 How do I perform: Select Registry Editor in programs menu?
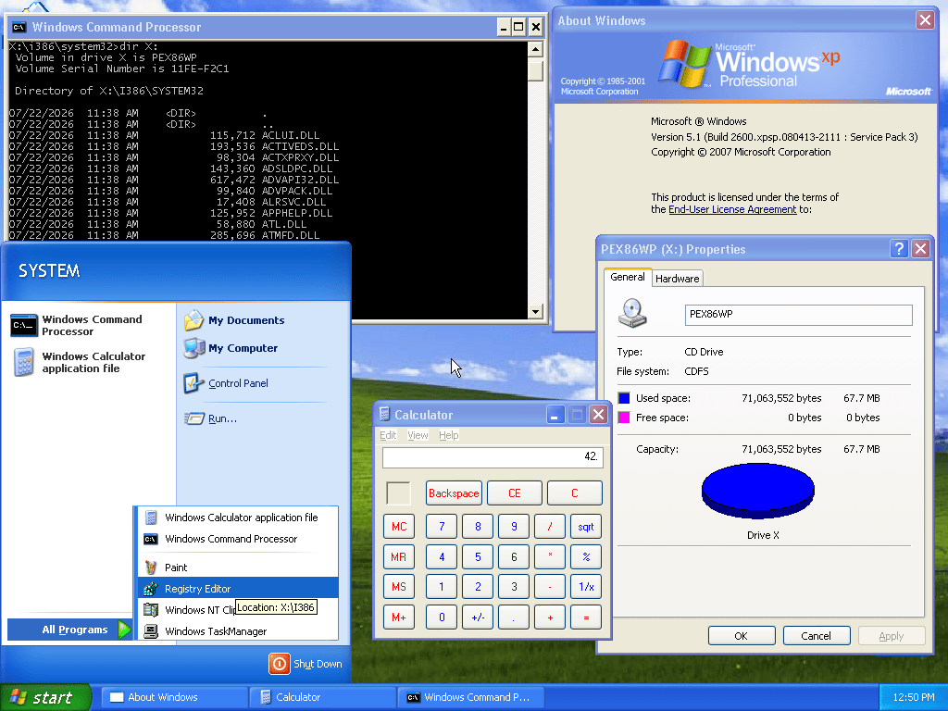click(238, 588)
